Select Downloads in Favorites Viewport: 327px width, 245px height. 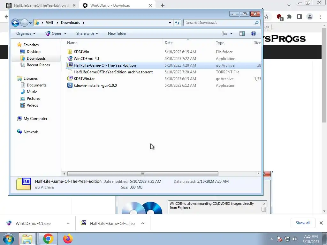[x=36, y=58]
